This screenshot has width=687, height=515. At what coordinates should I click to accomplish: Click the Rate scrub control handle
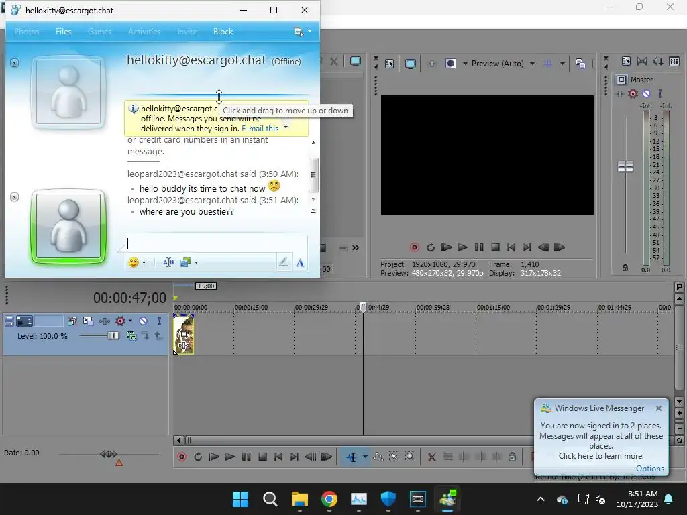[109, 454]
